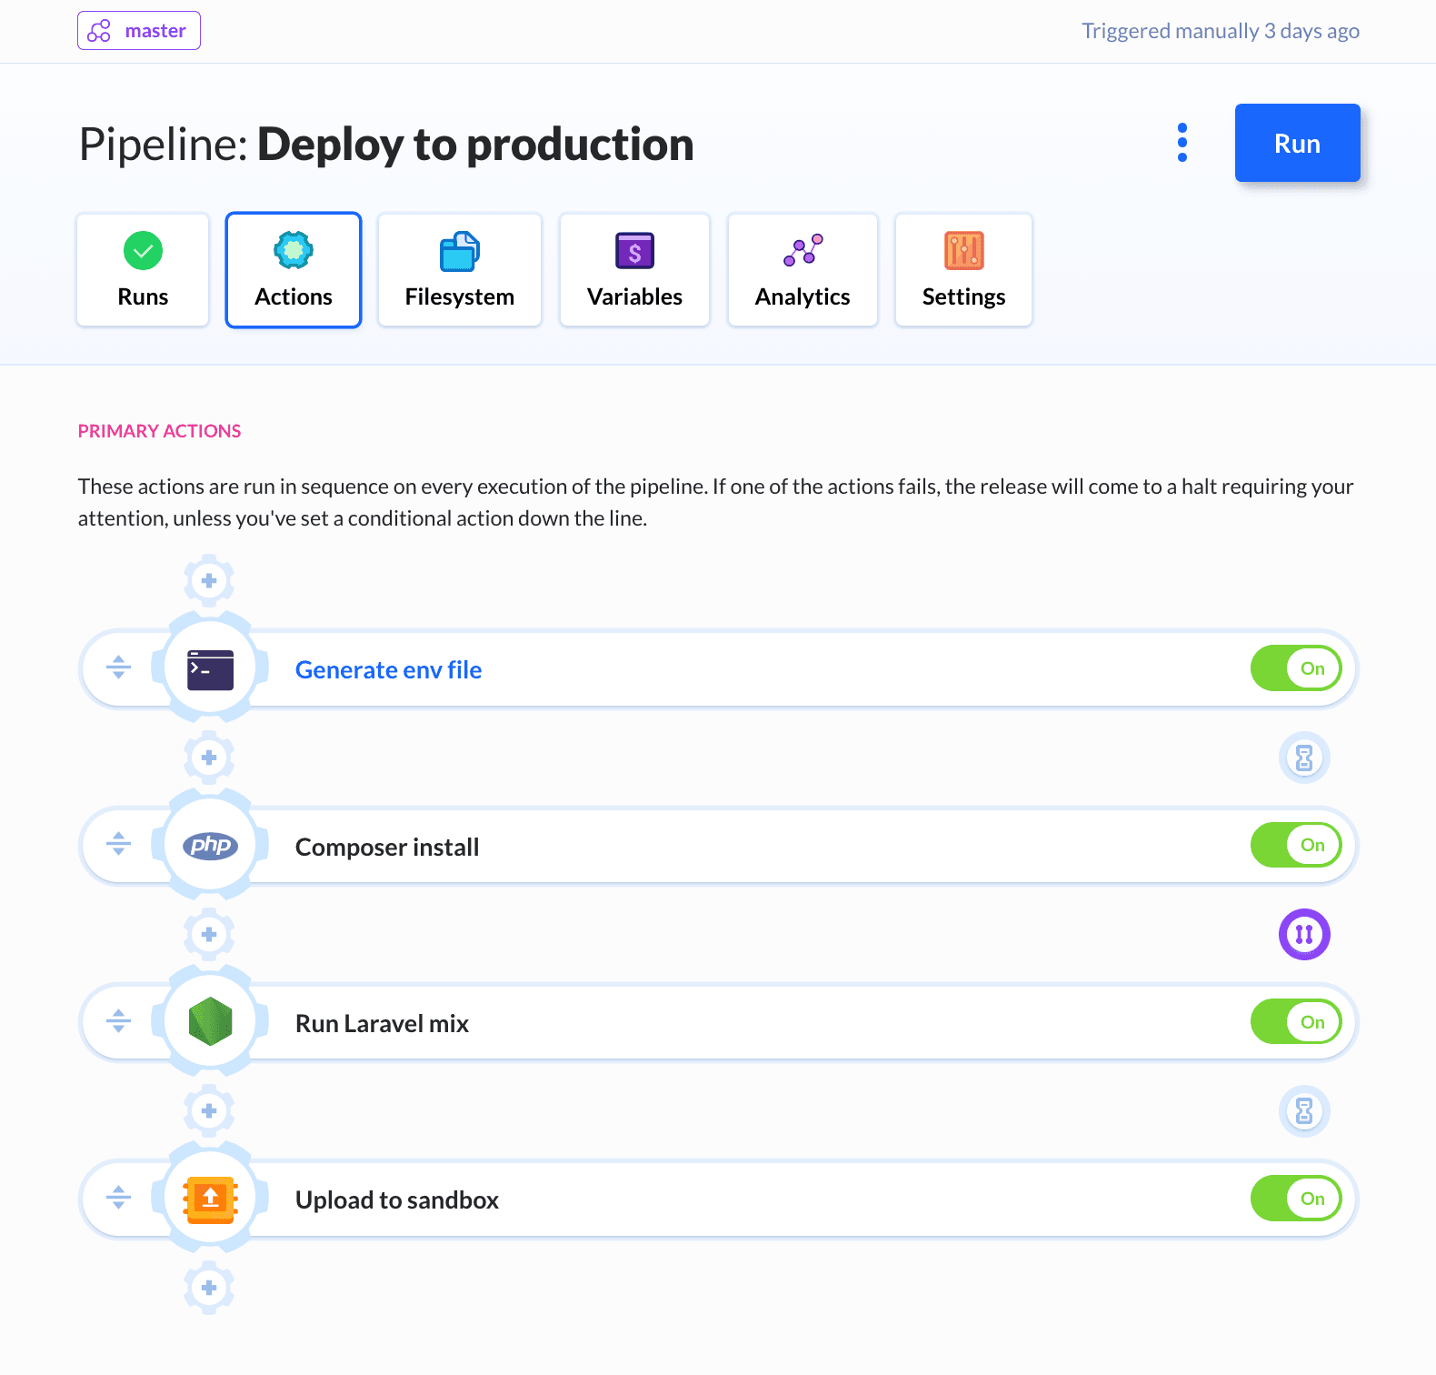Add an action below Upload to sandbox

tap(209, 1288)
